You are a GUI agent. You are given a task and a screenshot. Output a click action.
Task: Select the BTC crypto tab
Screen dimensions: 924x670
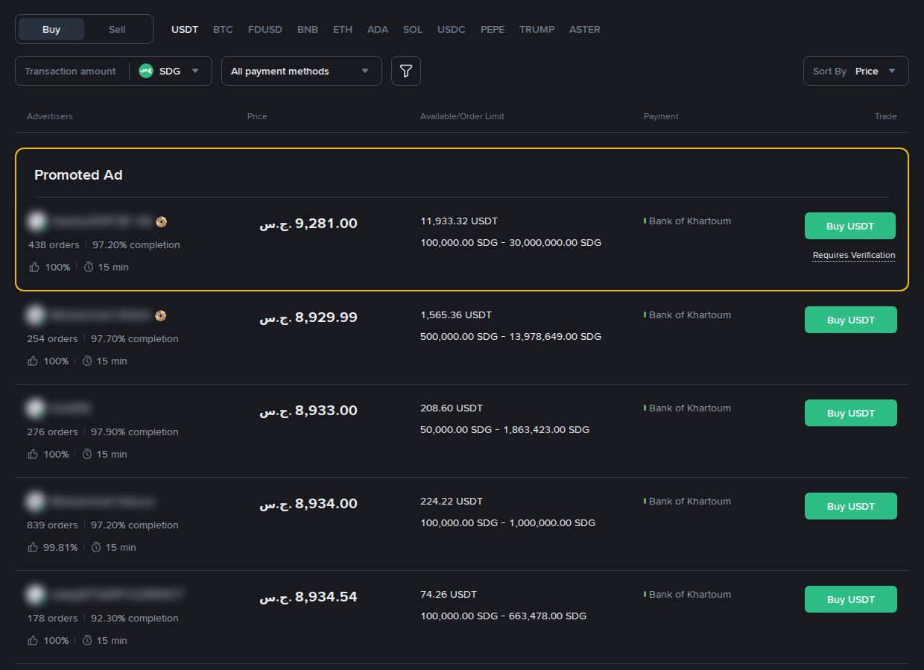click(223, 30)
